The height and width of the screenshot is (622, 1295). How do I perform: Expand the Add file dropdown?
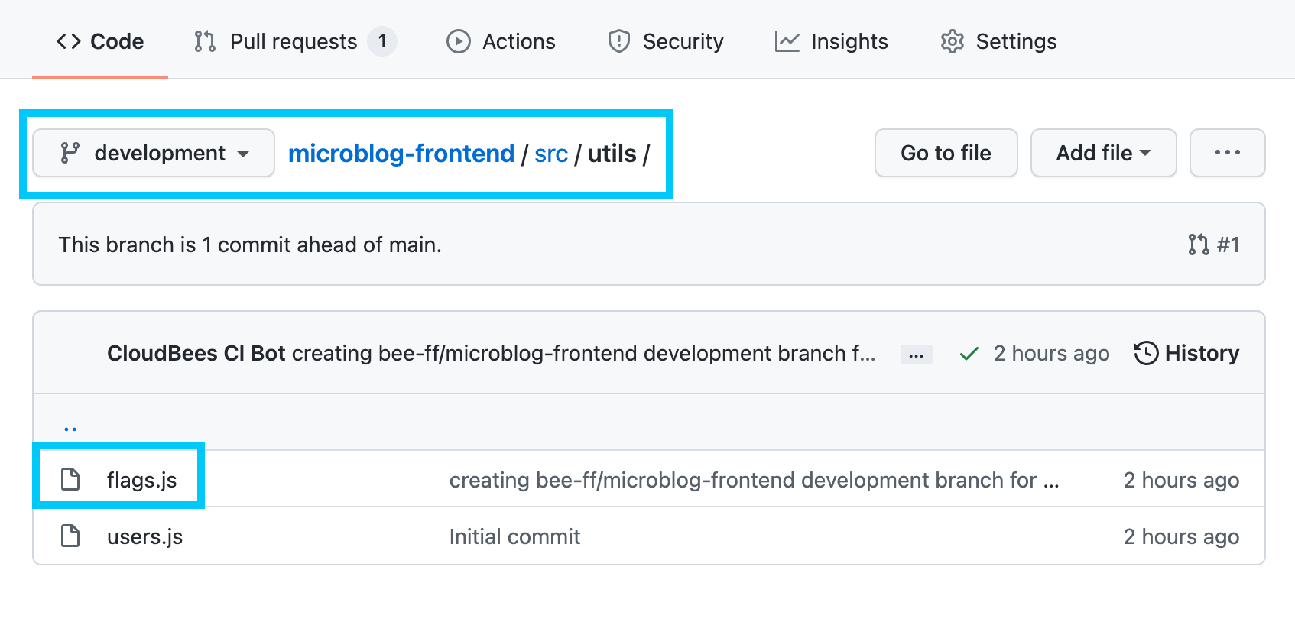tap(1103, 153)
